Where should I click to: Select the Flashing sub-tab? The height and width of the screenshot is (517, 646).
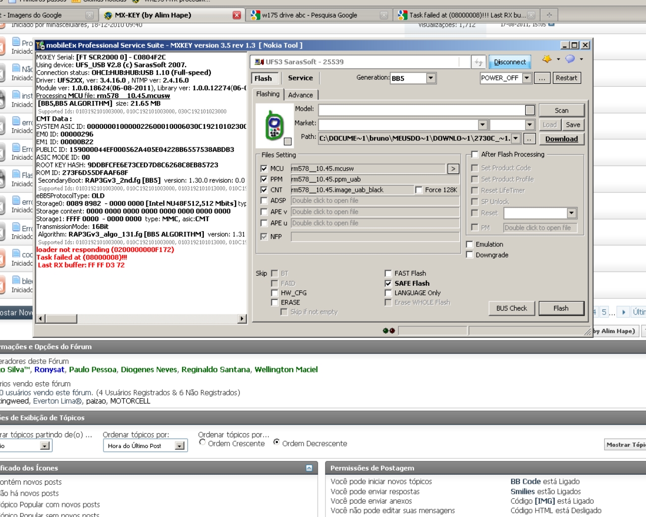pyautogui.click(x=267, y=94)
